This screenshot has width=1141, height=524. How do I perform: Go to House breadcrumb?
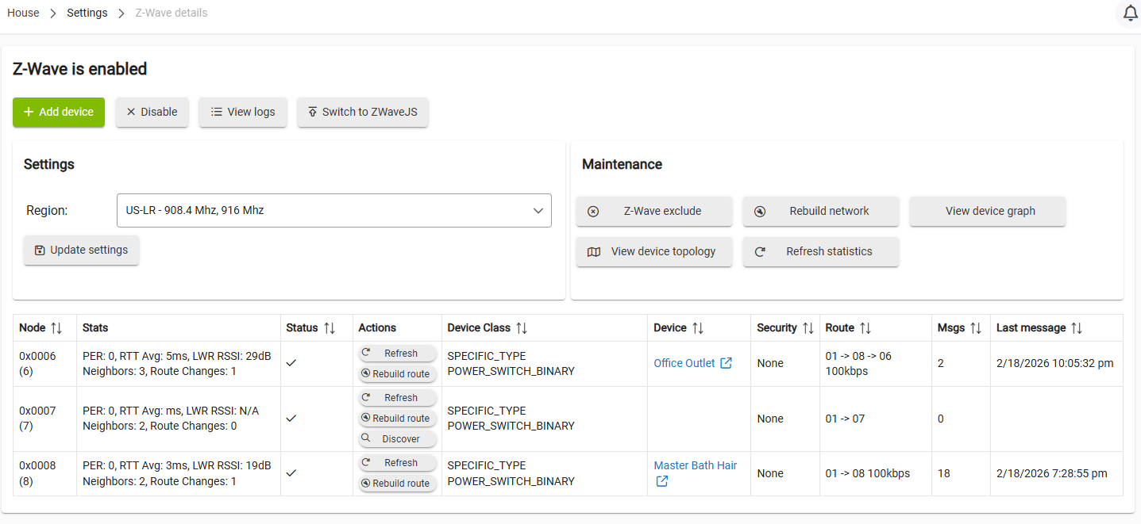[x=23, y=13]
